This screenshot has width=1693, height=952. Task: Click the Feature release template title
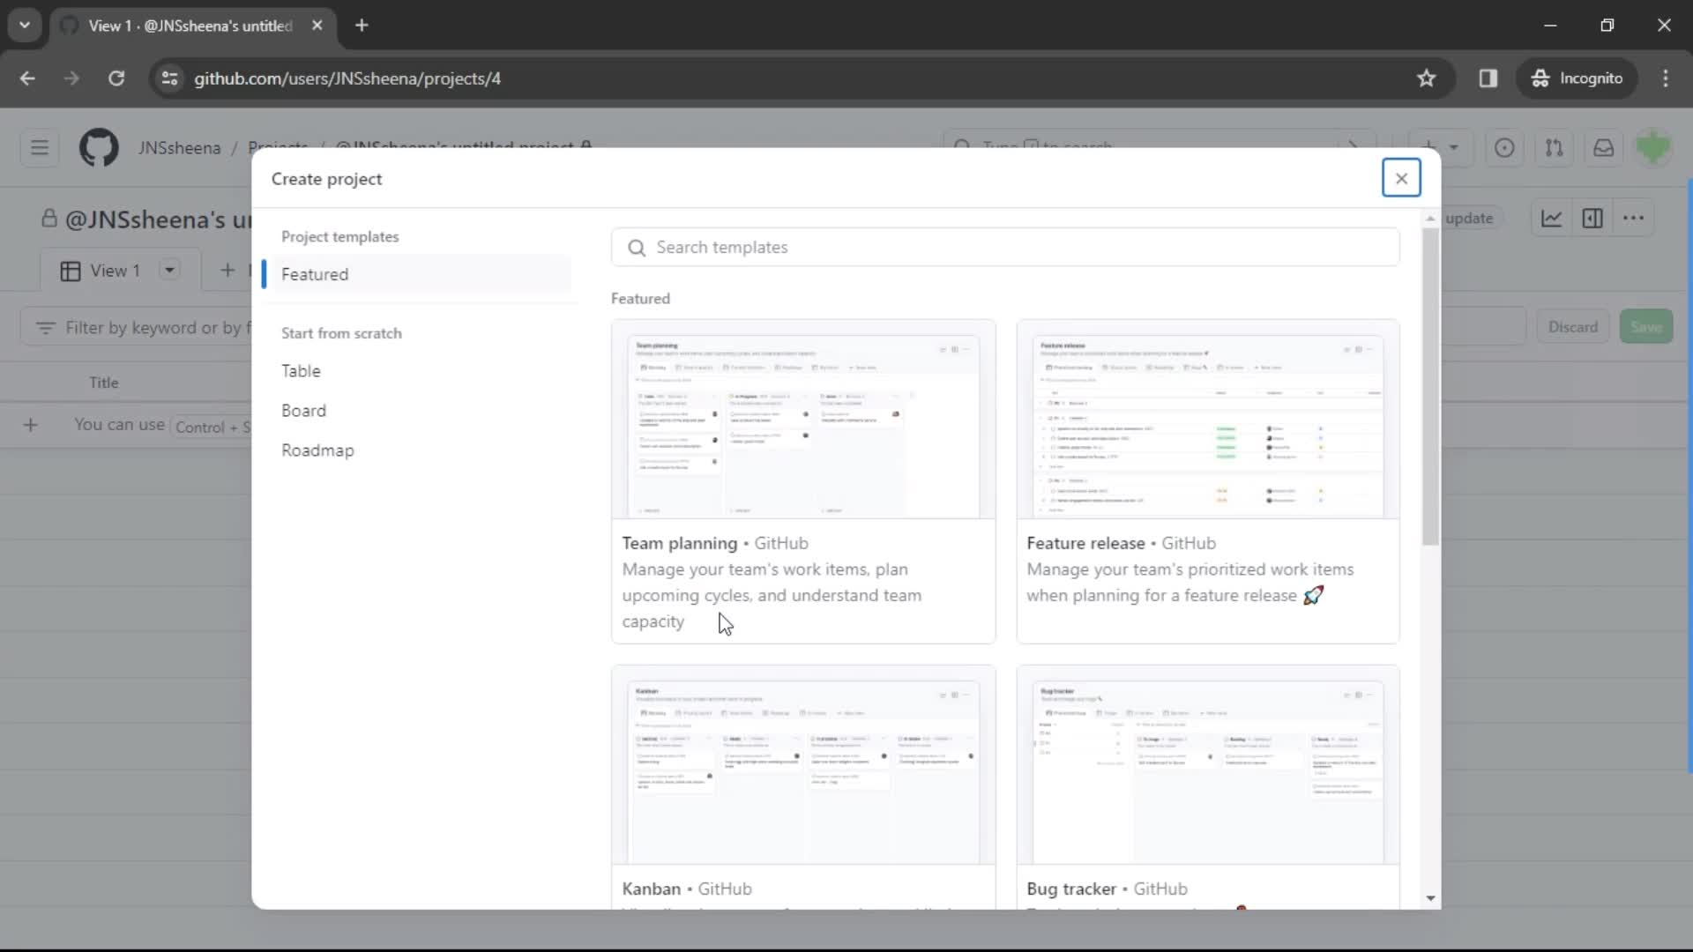coord(1085,544)
